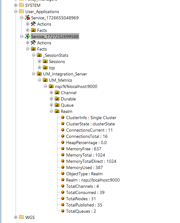Collapse the UM_Integration_Server node
Screen dimensions: 180x223
(34, 74)
